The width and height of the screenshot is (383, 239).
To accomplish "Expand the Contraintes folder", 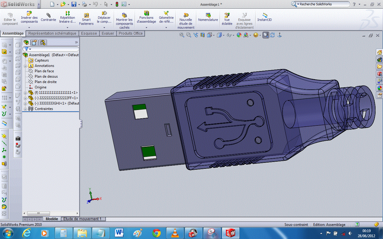I will [25, 109].
